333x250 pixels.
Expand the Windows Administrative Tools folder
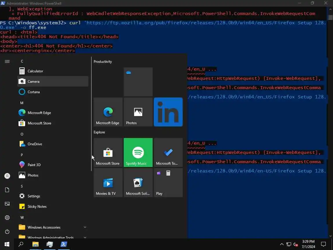(x=53, y=236)
